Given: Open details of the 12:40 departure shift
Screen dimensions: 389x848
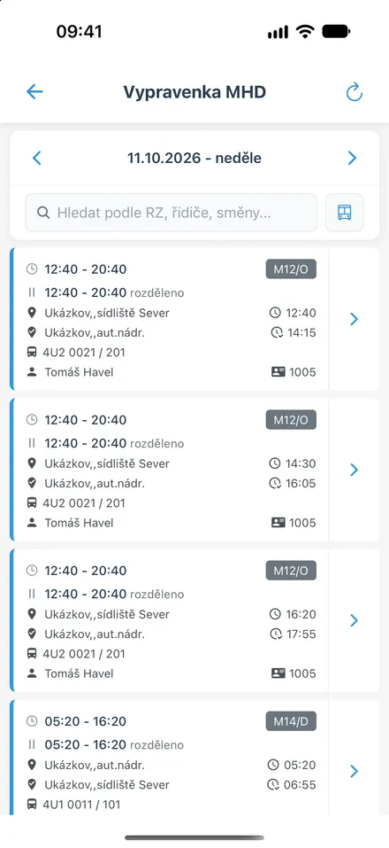Looking at the screenshot, I should (354, 319).
